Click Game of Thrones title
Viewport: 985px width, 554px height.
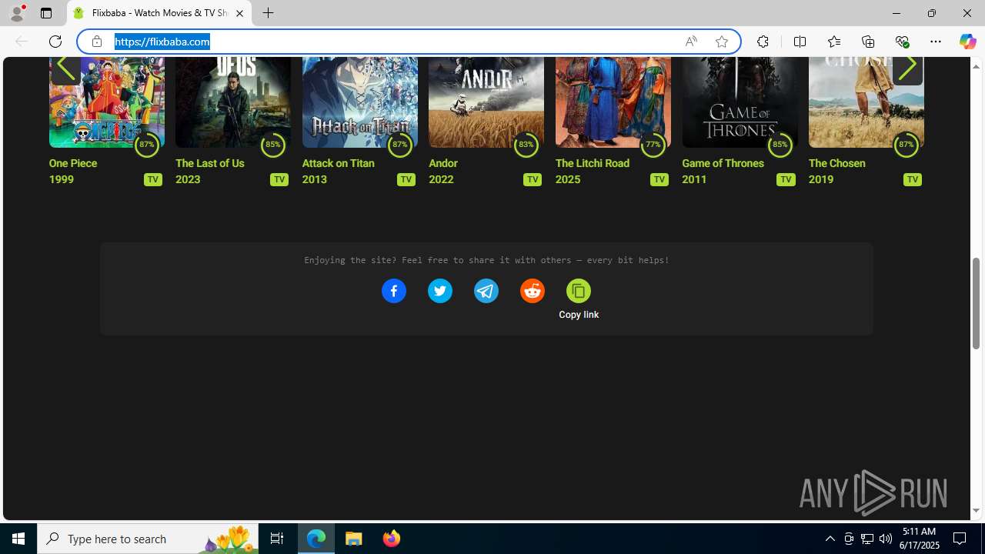723,163
